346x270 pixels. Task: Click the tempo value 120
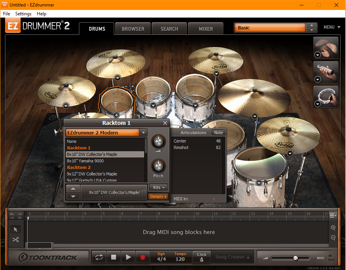[180, 259]
